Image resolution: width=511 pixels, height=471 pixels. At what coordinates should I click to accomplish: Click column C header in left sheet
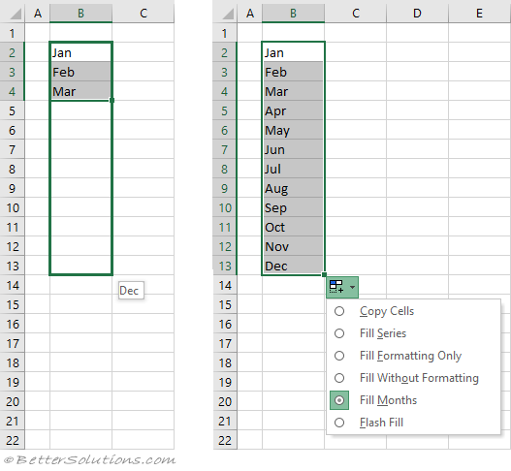click(x=144, y=13)
